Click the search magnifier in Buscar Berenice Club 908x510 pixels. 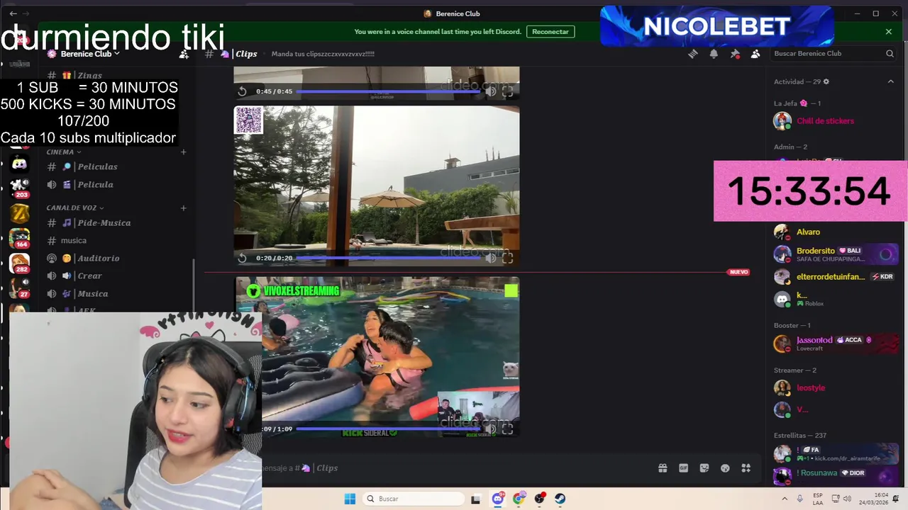click(890, 54)
